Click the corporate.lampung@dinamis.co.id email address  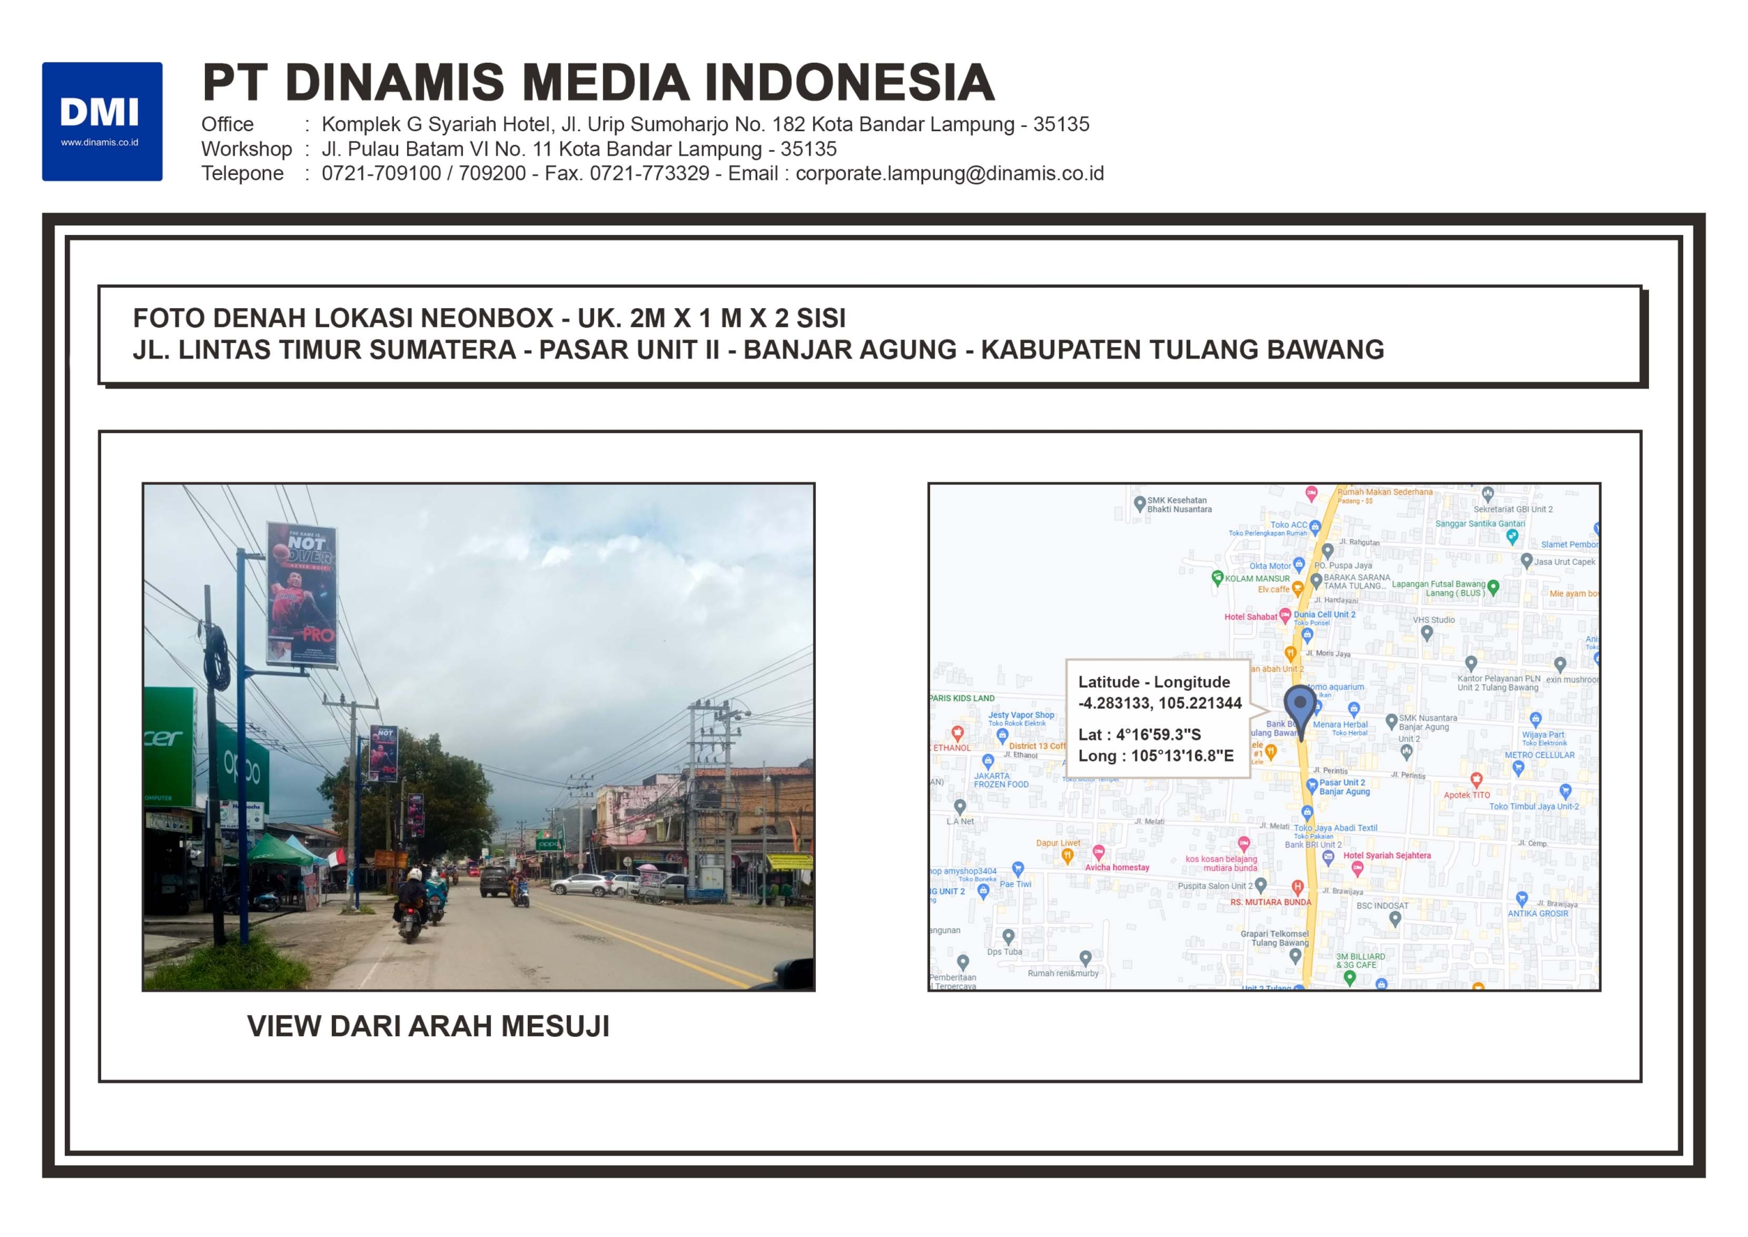coord(949,173)
